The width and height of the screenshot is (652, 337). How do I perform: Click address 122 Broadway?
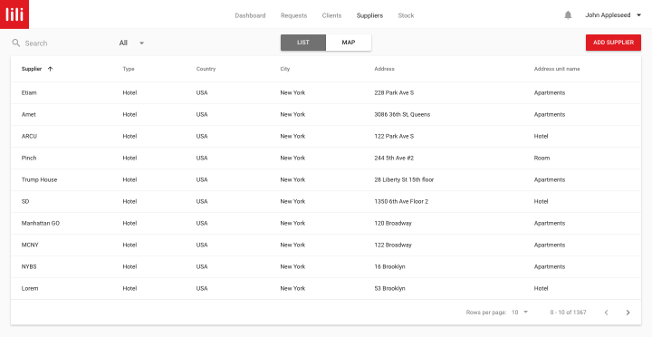click(393, 246)
